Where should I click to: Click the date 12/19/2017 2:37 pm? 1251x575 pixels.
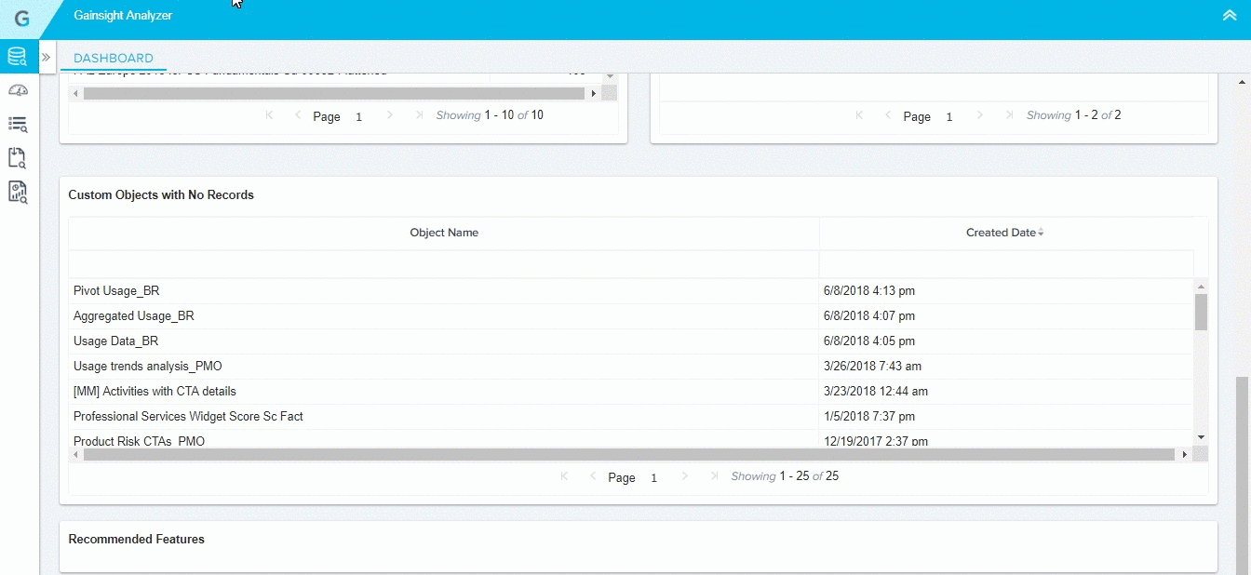[876, 441]
